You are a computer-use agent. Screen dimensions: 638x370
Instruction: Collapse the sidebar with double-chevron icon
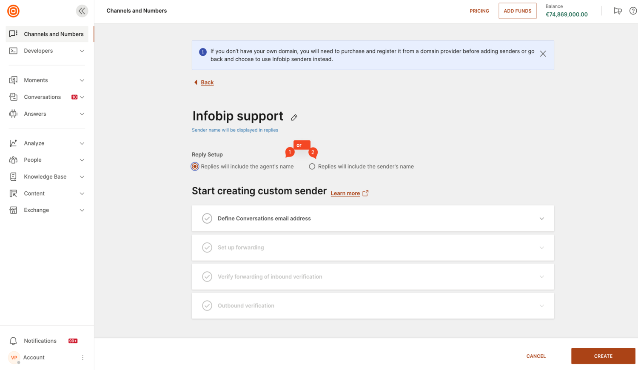82,11
